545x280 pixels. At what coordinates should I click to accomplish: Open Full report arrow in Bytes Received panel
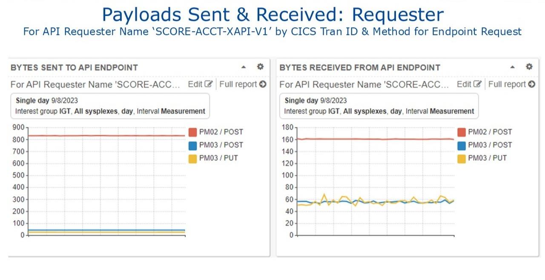click(531, 84)
